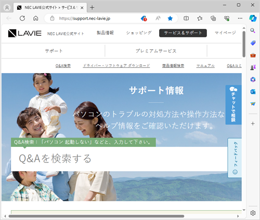Follow the 商品情報検索 link
Viewport: 260px width, 220px height.
coord(173,66)
